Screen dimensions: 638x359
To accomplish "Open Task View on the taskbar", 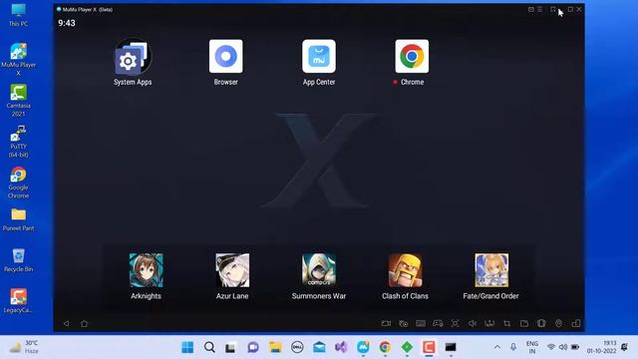I will [230, 347].
